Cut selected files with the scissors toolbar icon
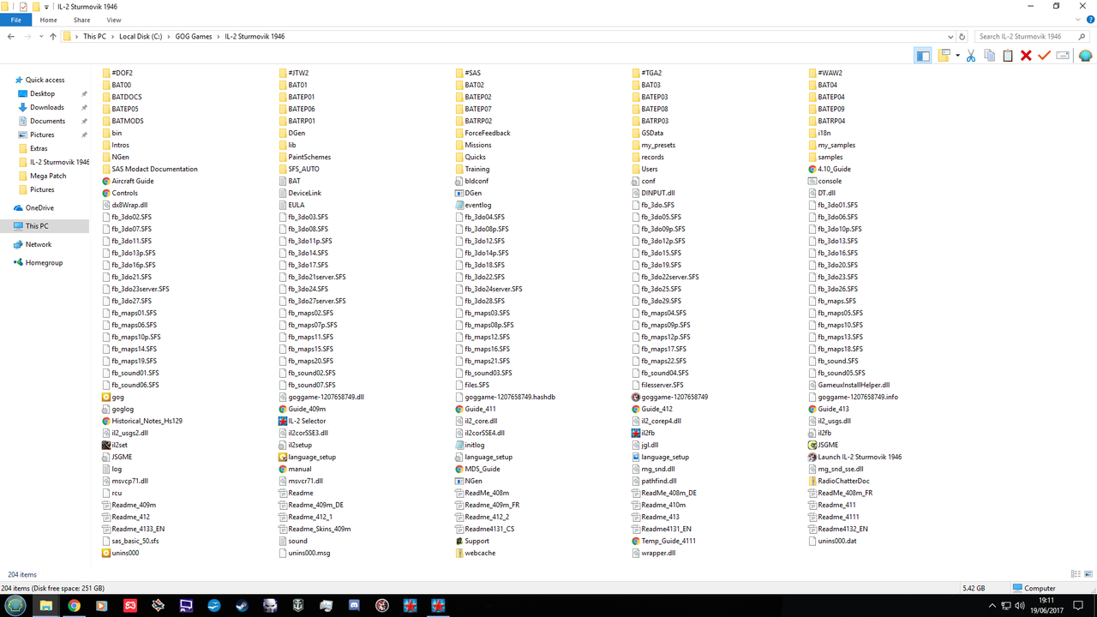This screenshot has height=617, width=1097. click(972, 55)
